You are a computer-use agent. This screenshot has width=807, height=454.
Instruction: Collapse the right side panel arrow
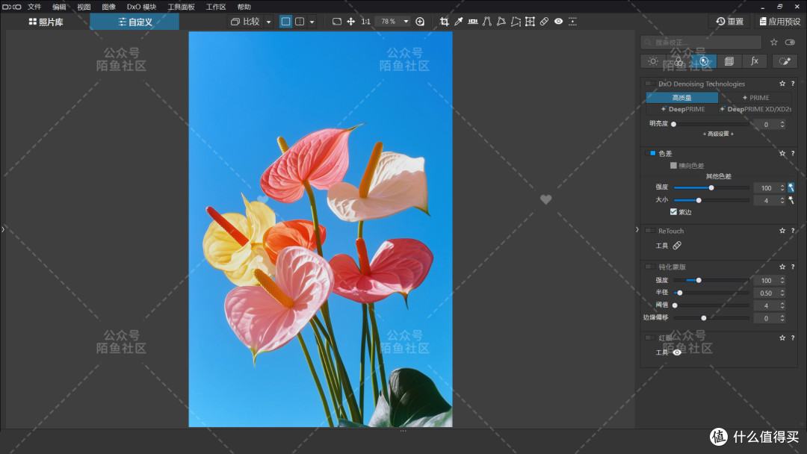(x=637, y=230)
